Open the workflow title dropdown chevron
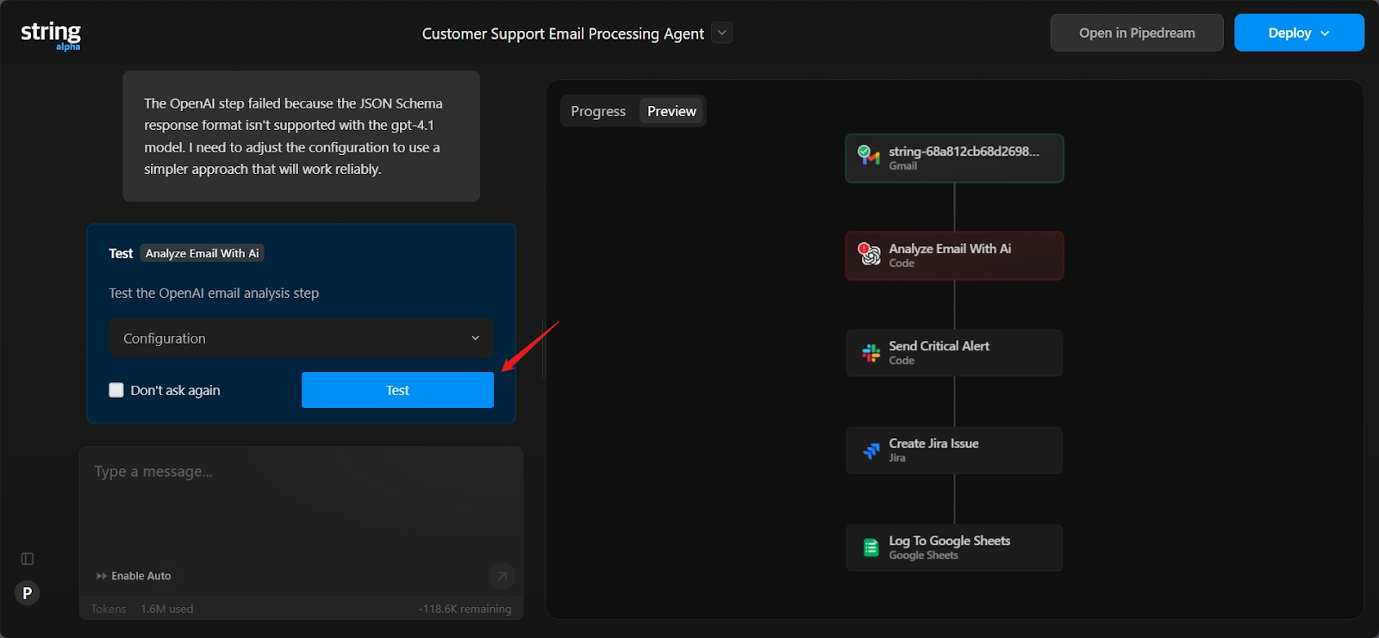 [x=722, y=33]
